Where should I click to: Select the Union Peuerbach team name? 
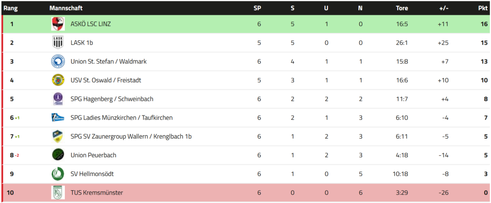93,155
